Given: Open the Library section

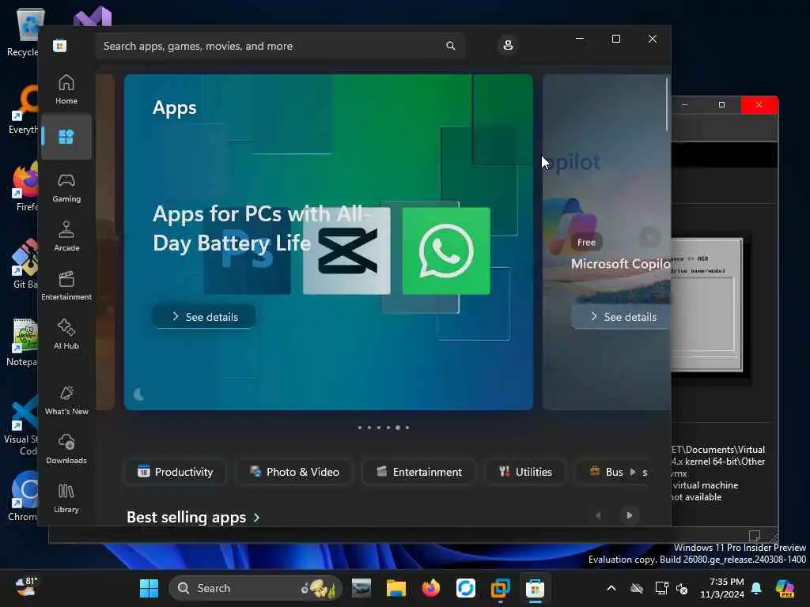Looking at the screenshot, I should coord(66,498).
